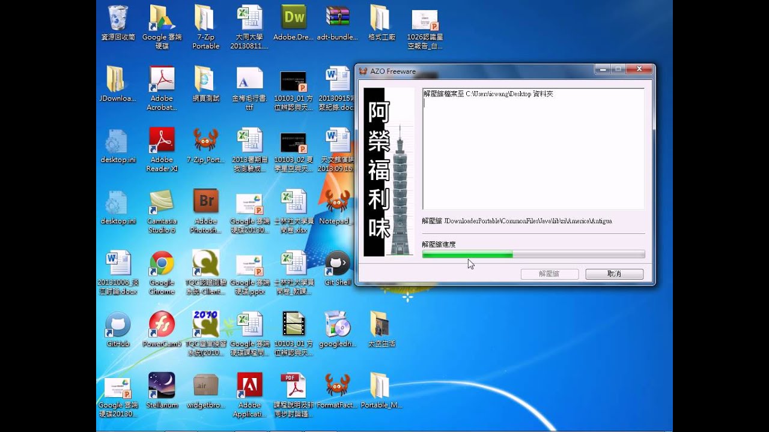Click the 解壓縮 extract button

549,274
